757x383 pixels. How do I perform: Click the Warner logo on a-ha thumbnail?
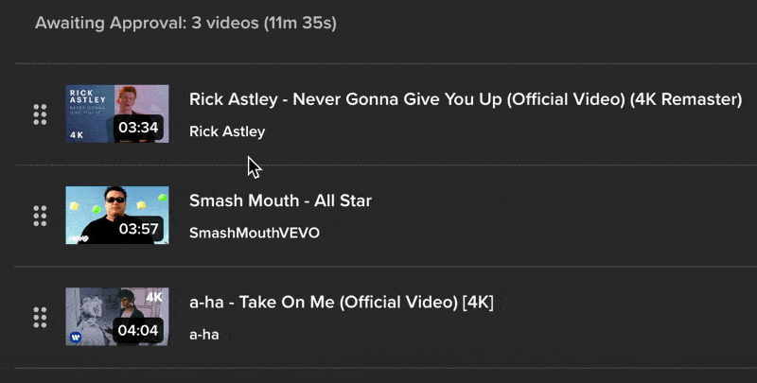pos(76,336)
